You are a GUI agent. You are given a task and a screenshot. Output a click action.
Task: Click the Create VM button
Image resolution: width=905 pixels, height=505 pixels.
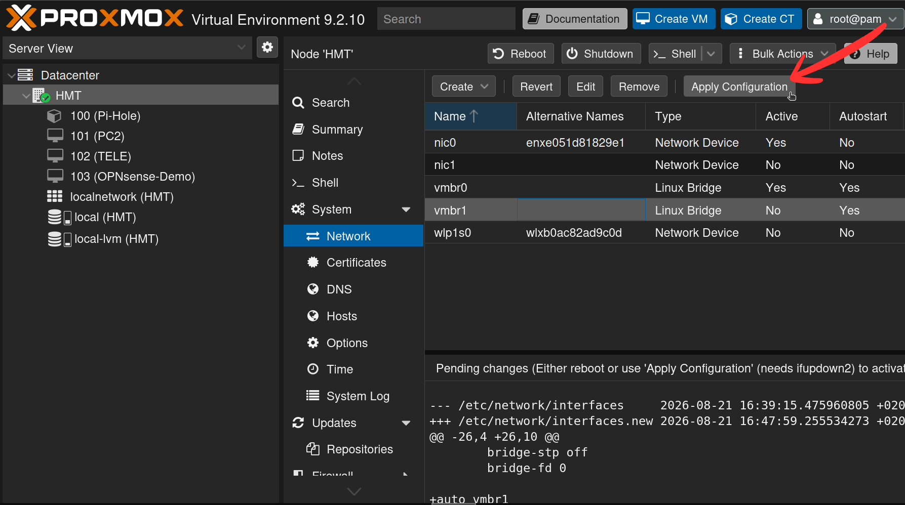click(674, 19)
